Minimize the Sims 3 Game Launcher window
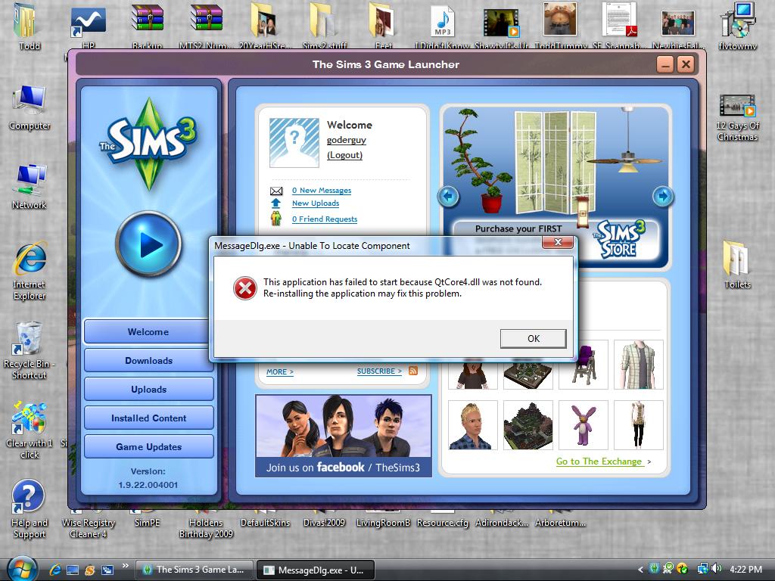 [665, 65]
